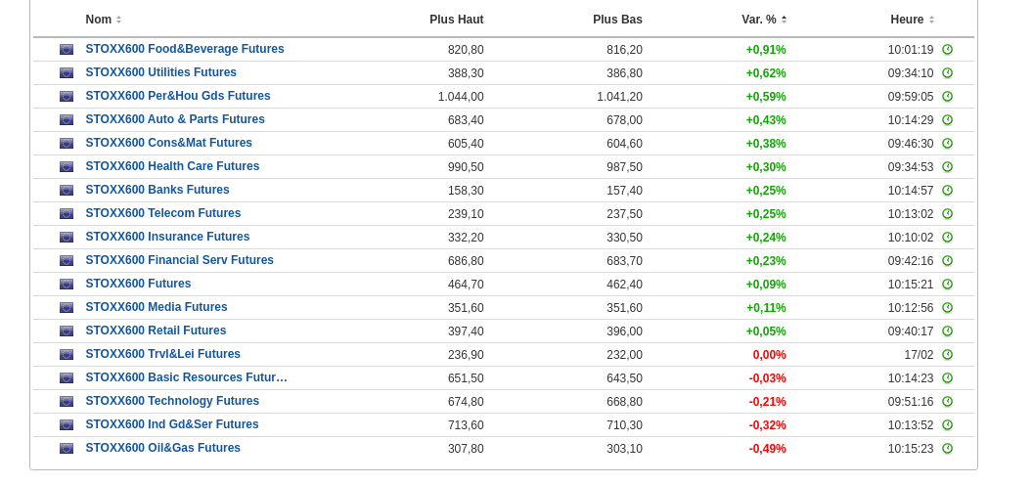Click the Plus Haut column header
This screenshot has width=1033, height=485.
click(x=456, y=20)
